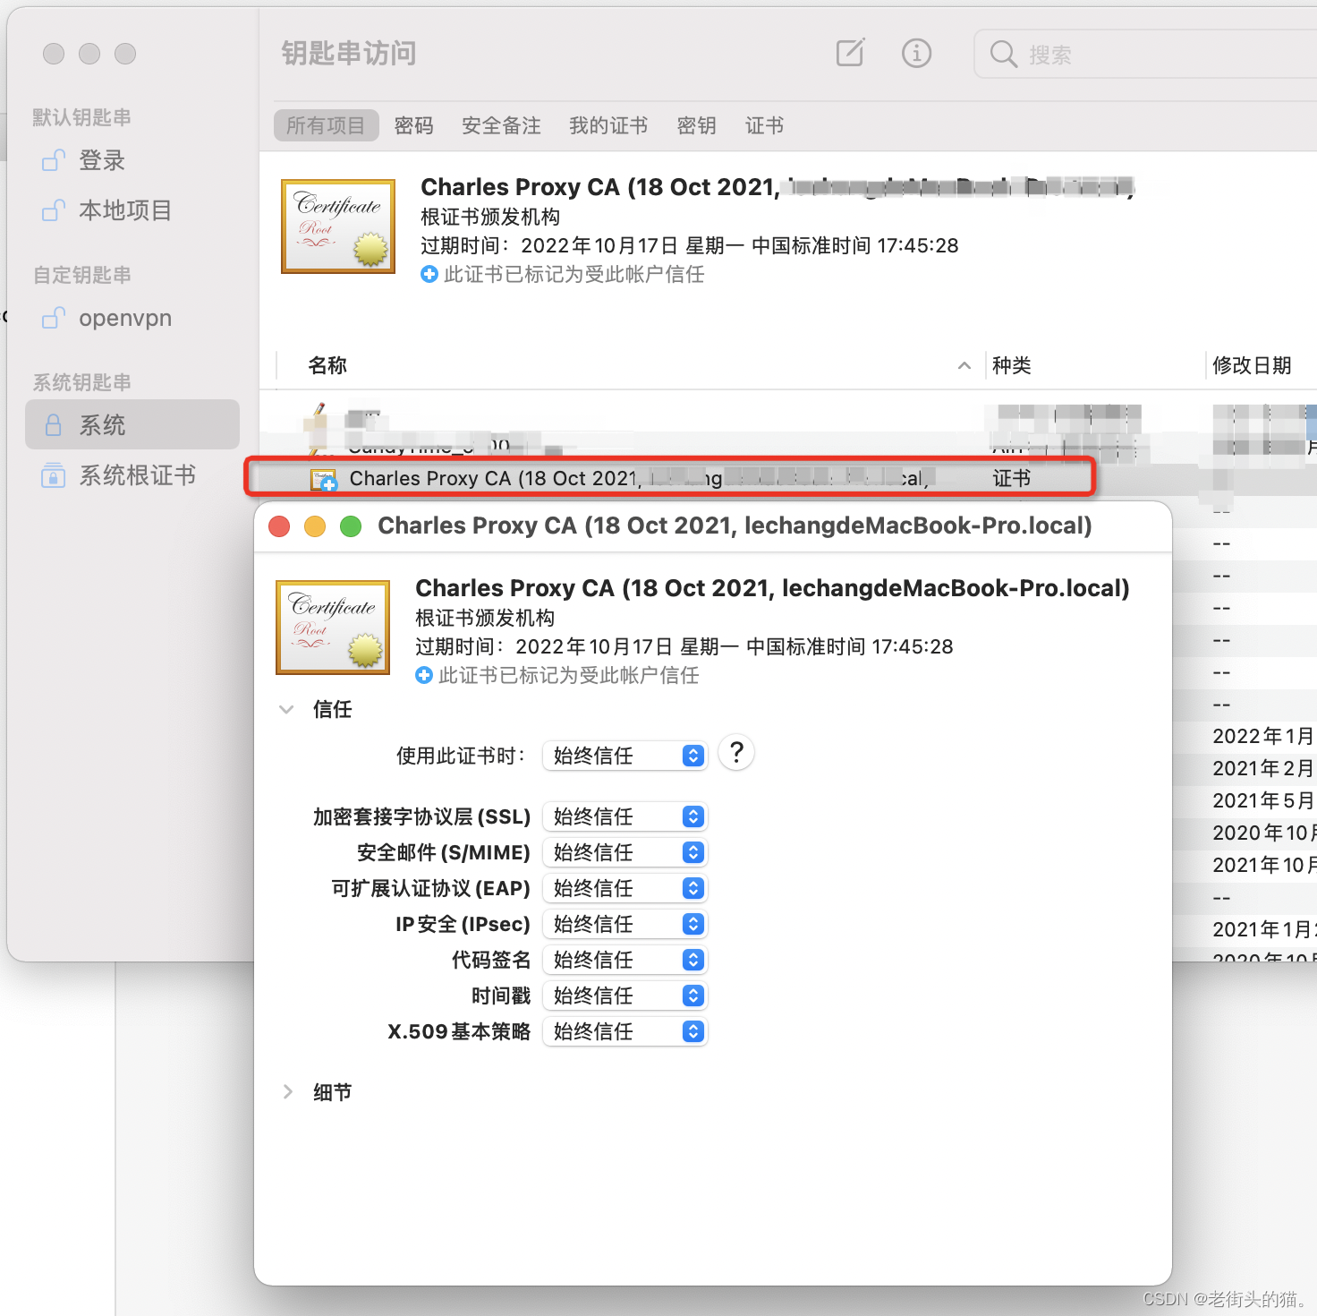Click the lock icon beside 系统
The height and width of the screenshot is (1316, 1317).
pos(54,425)
